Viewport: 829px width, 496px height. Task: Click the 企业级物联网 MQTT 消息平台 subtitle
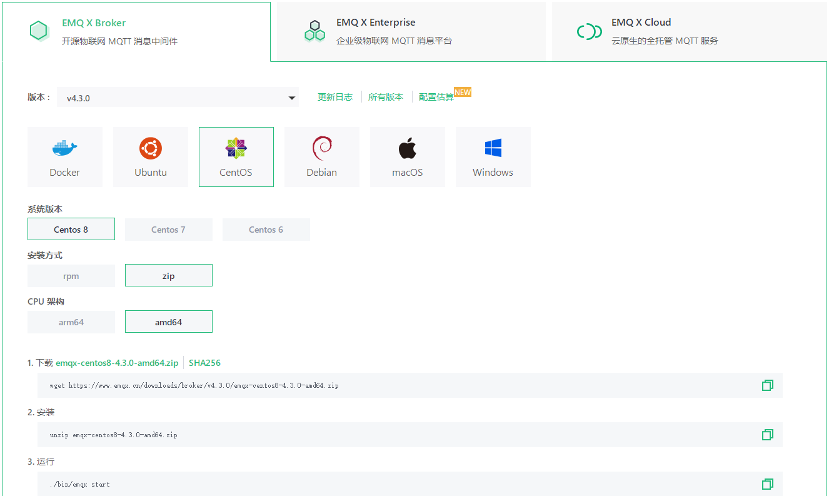click(394, 41)
